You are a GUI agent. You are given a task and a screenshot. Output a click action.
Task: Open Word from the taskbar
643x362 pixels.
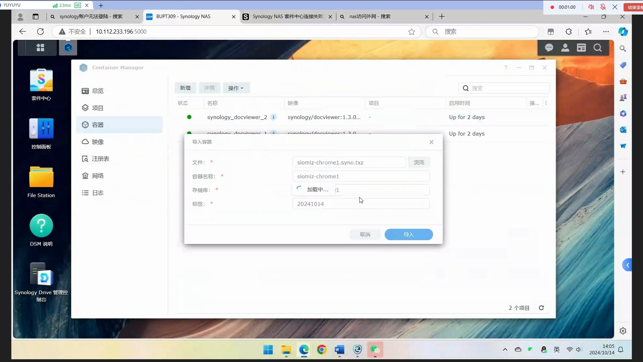pos(340,350)
